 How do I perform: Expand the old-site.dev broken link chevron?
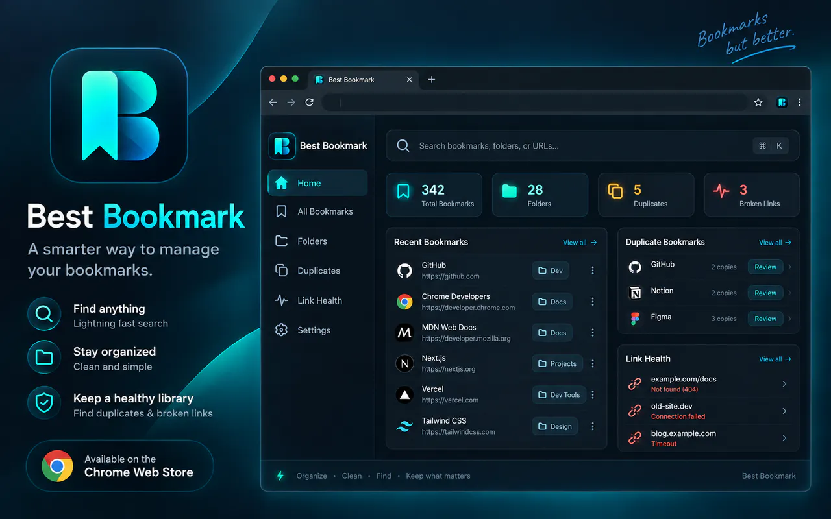(x=784, y=411)
